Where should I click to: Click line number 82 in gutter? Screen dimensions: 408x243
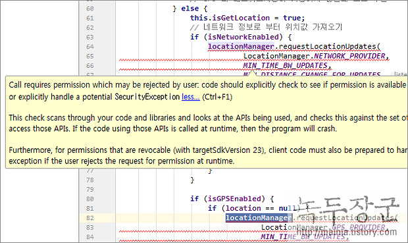click(90, 218)
